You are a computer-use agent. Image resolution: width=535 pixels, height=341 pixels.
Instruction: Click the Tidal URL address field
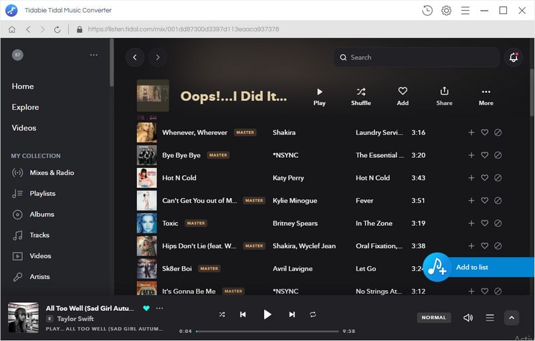183,29
